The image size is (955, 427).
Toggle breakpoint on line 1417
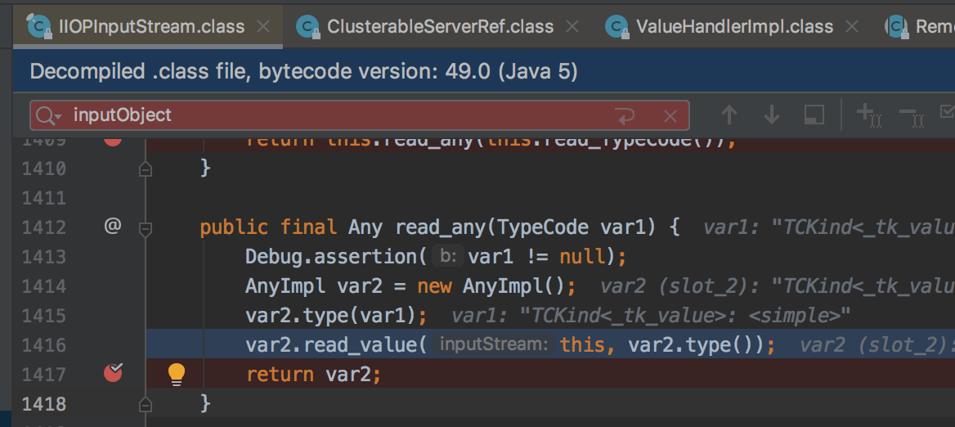pos(114,372)
